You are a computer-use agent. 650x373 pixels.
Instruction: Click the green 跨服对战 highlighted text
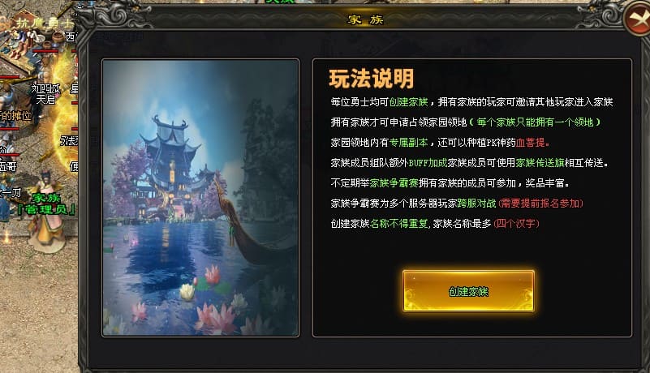476,204
